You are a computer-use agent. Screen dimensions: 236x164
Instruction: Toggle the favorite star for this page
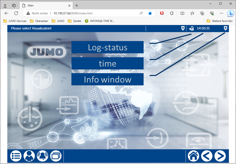pos(150,13)
